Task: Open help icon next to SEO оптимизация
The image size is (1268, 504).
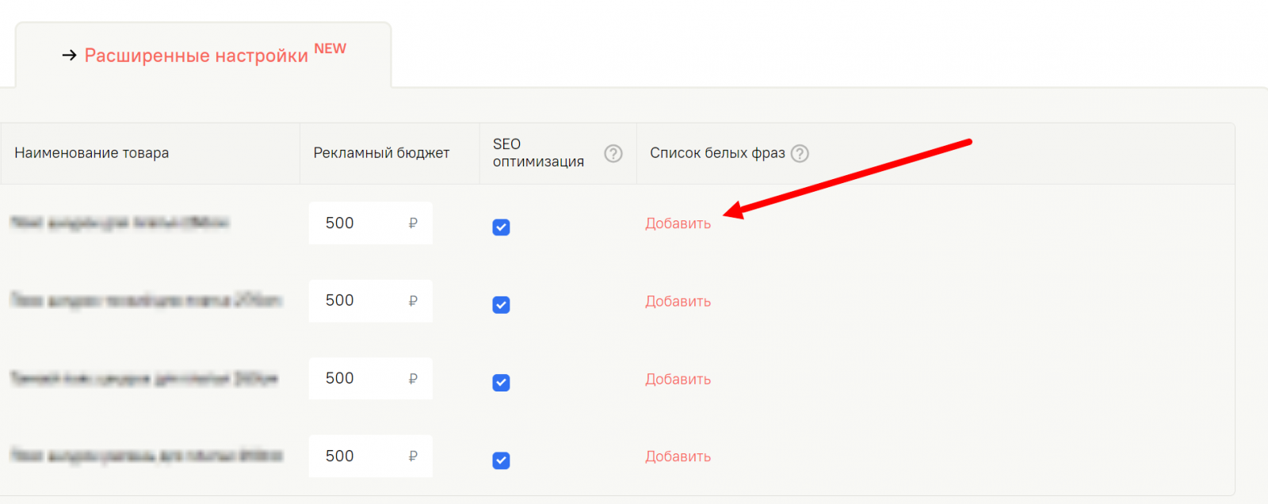Action: 613,153
